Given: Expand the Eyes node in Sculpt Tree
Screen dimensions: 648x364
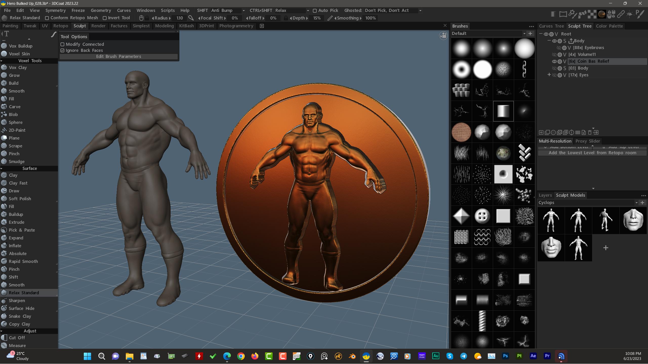Looking at the screenshot, I should click(x=549, y=75).
